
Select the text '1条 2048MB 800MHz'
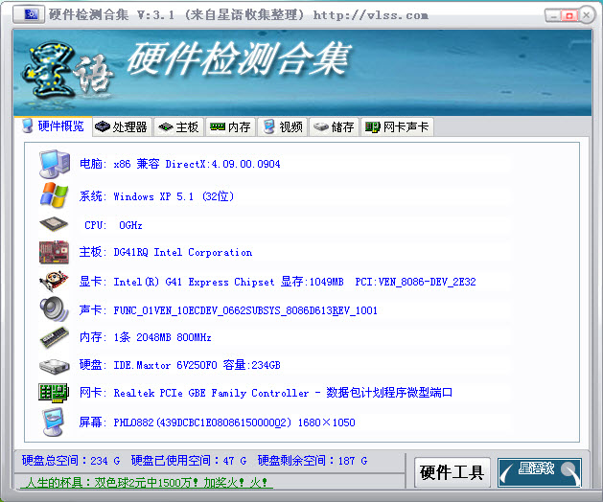(162, 337)
